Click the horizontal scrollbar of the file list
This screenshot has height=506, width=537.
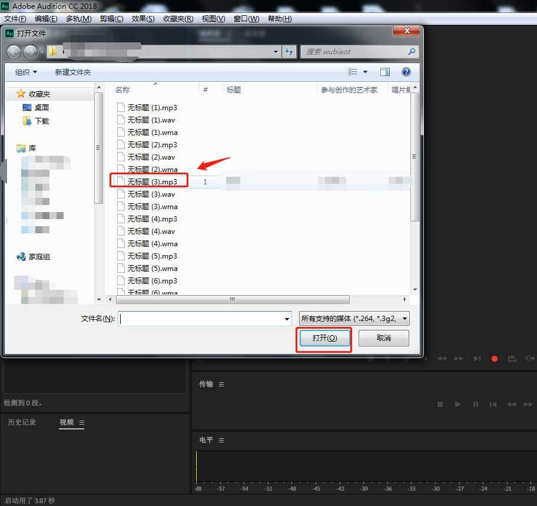pos(233,299)
